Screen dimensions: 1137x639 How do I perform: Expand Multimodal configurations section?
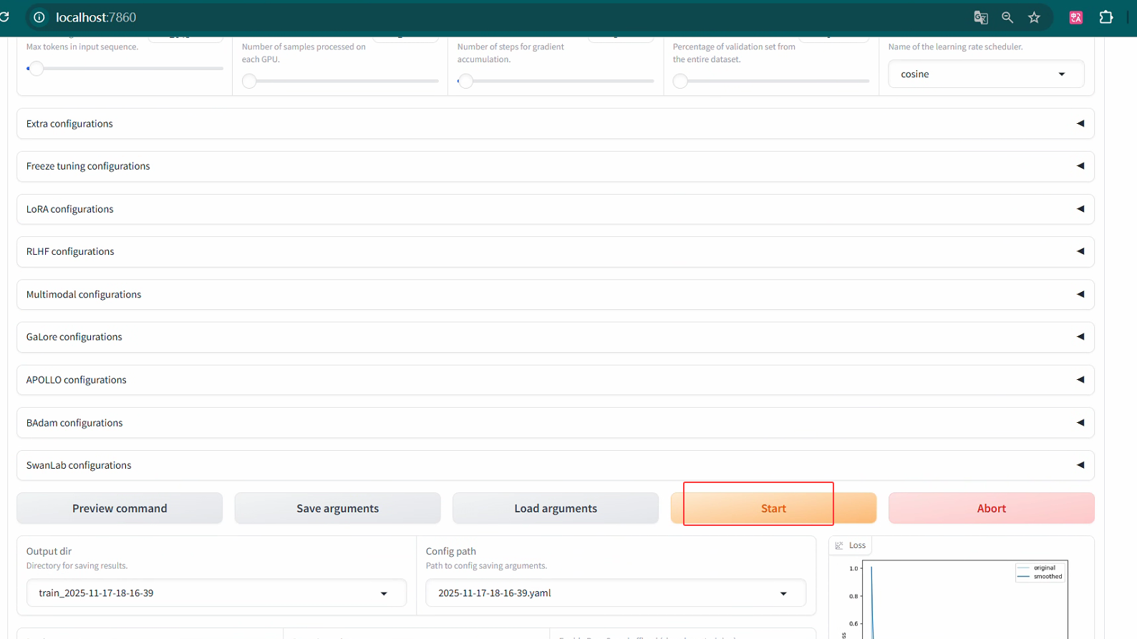556,294
